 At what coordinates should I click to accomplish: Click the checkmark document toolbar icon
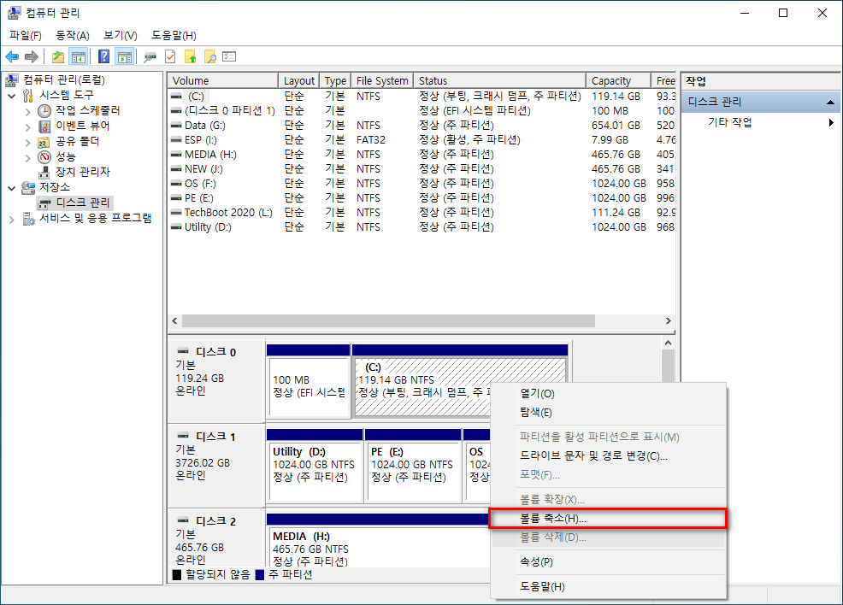[x=170, y=56]
